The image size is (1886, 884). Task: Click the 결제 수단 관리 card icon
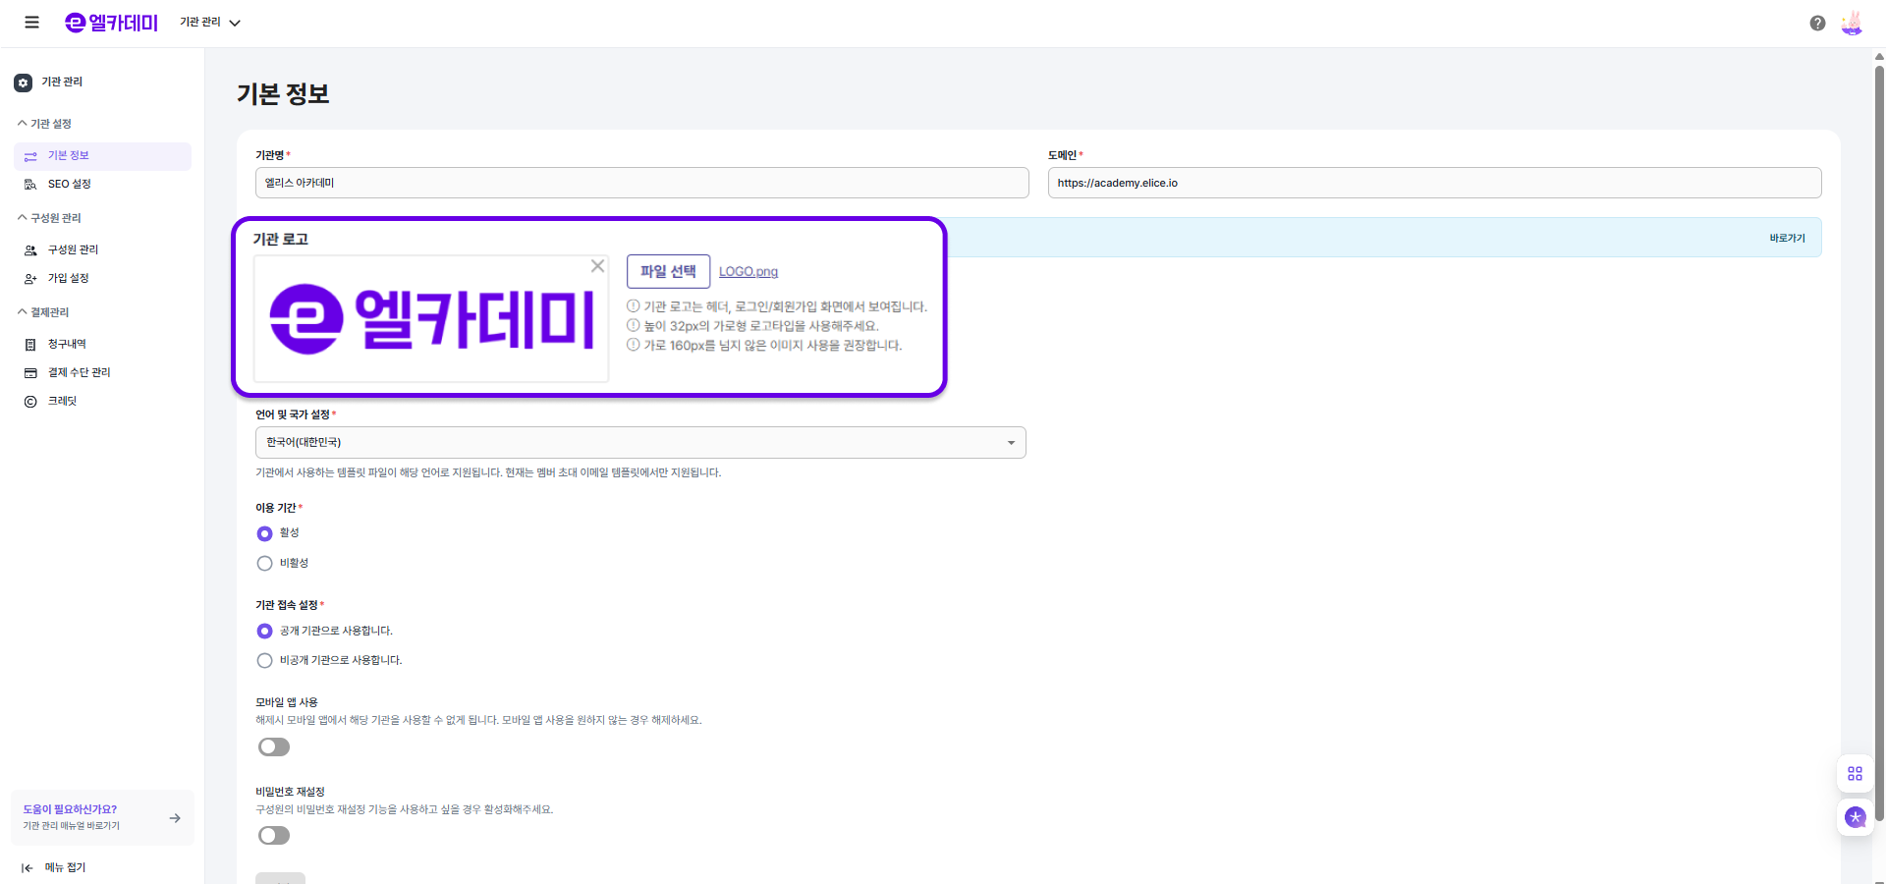[30, 373]
